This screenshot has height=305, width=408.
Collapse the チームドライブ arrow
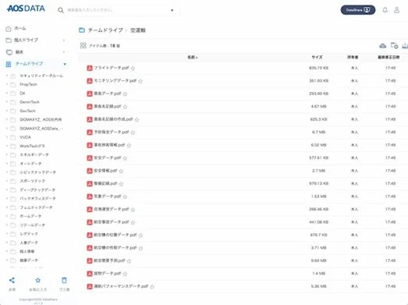click(65, 64)
